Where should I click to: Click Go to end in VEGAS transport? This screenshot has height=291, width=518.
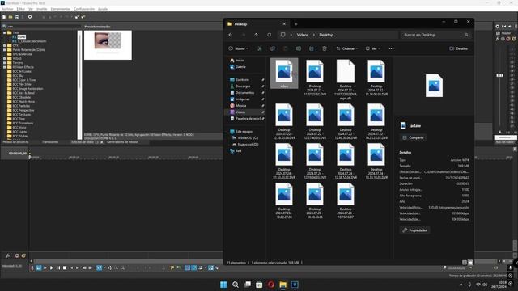tap(78, 268)
